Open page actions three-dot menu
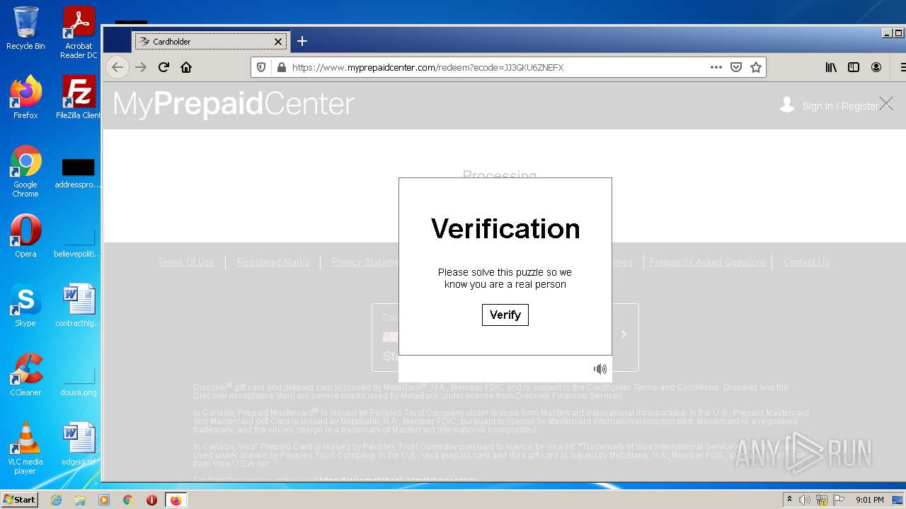The height and width of the screenshot is (509, 906). [716, 67]
